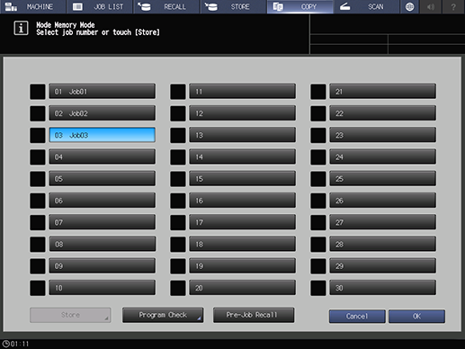Select job slot 01 Job01
Image resolution: width=465 pixels, height=349 pixels.
(103, 91)
